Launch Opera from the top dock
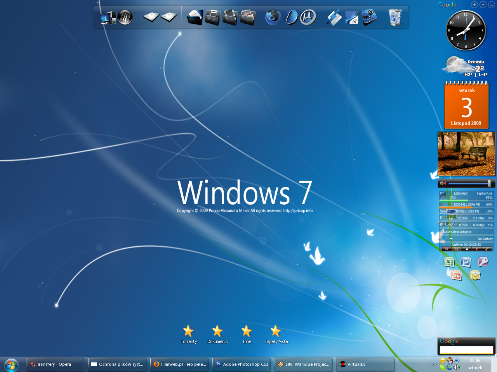The image size is (497, 372). point(291,17)
